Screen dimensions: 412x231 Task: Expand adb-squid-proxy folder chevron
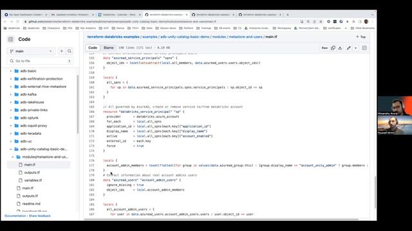(11, 126)
